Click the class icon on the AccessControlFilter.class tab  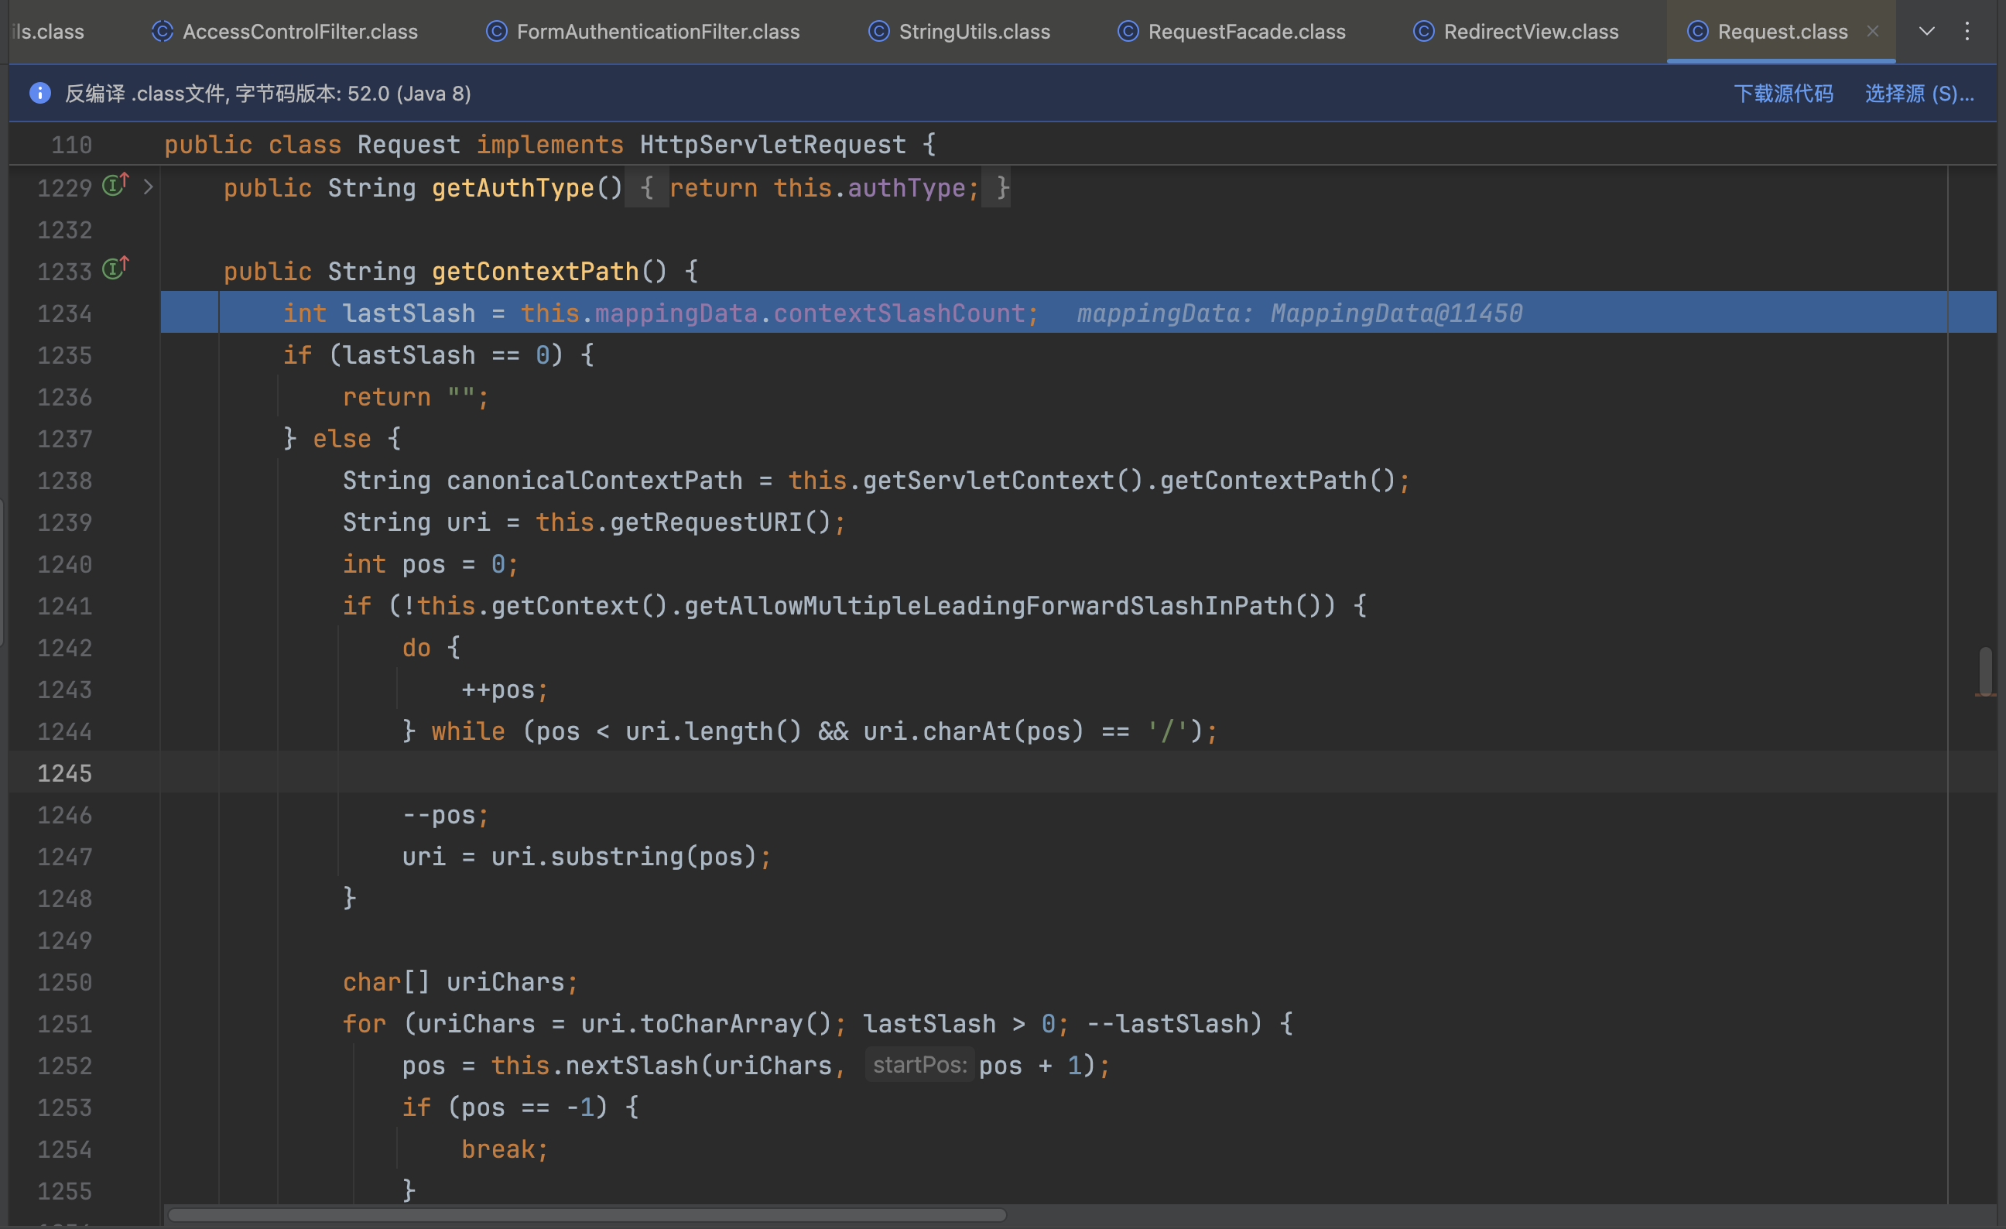pyautogui.click(x=162, y=31)
